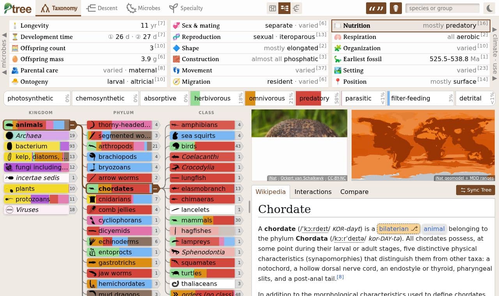Viewport: 499px width, 296px height.
Task: Click the Sync Tree button
Action: pyautogui.click(x=476, y=190)
